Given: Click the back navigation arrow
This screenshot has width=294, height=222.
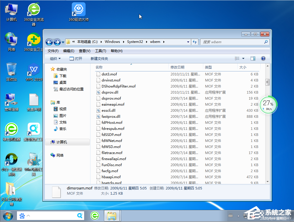Looking at the screenshot, I should (49, 42).
